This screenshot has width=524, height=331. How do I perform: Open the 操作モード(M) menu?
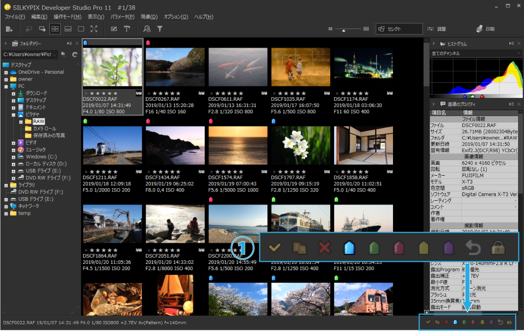(x=68, y=17)
